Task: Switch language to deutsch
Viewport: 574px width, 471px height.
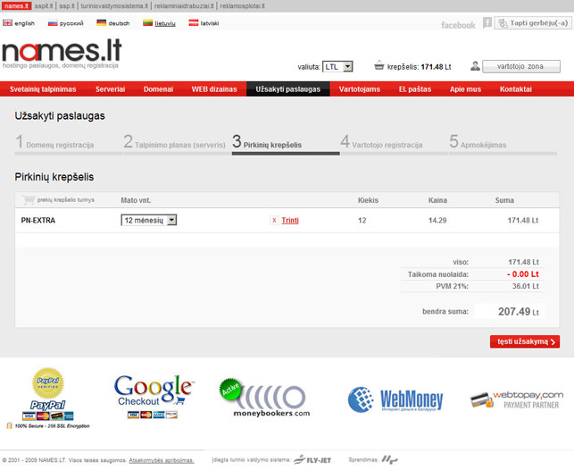Action: [119, 23]
